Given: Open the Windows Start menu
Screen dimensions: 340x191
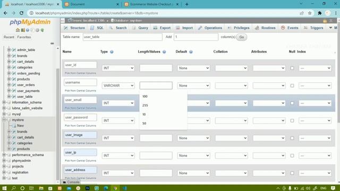Looking at the screenshot, I should (4, 188).
